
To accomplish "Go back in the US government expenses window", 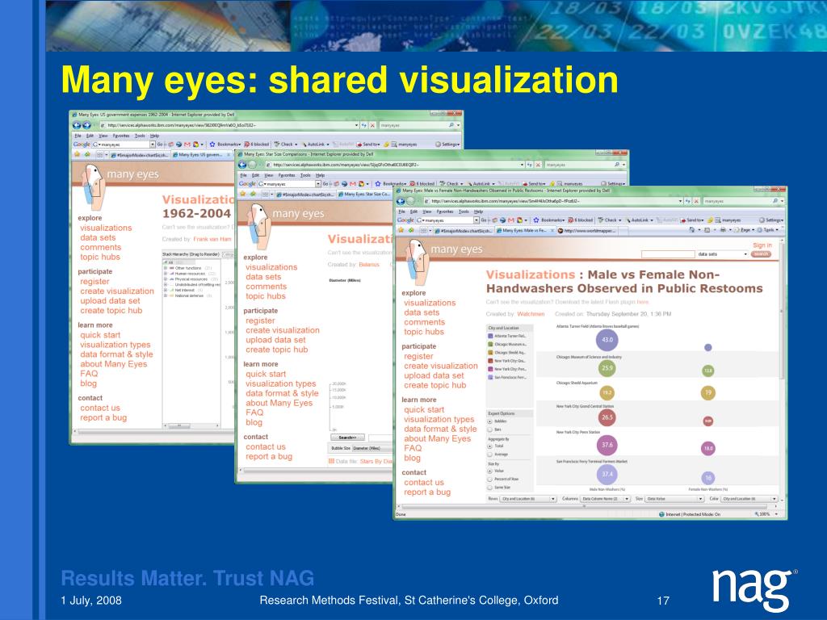I will pyautogui.click(x=77, y=125).
